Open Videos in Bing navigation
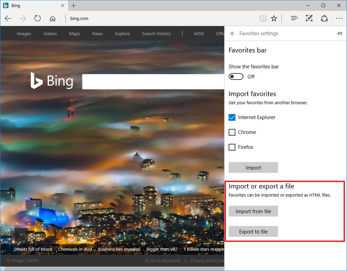The width and height of the screenshot is (347, 271). [50, 33]
